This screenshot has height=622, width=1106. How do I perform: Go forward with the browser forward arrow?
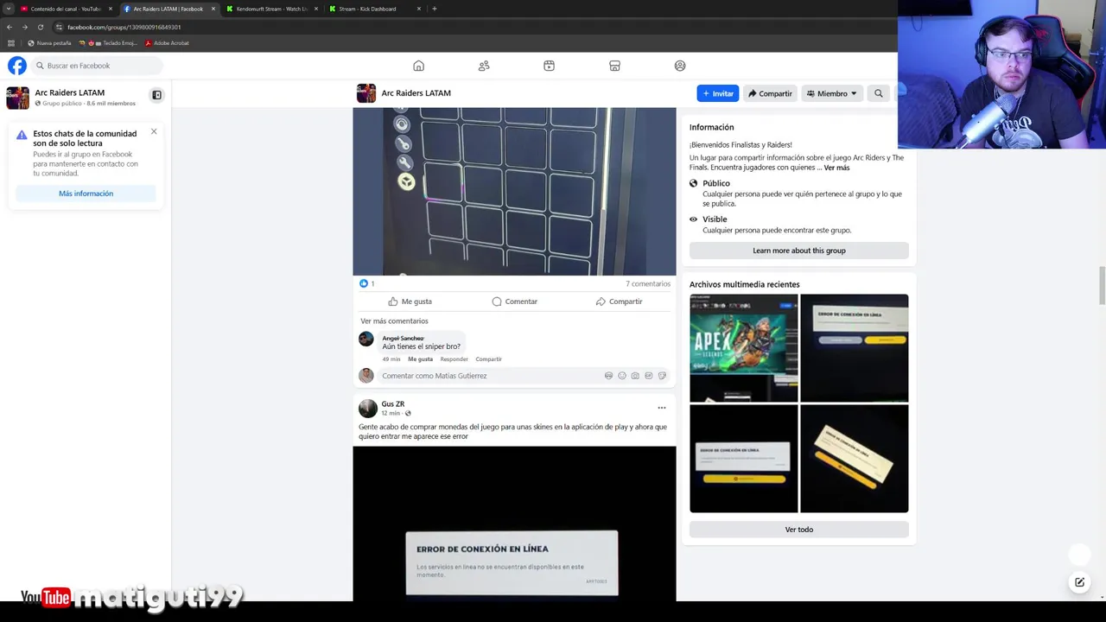pos(25,27)
